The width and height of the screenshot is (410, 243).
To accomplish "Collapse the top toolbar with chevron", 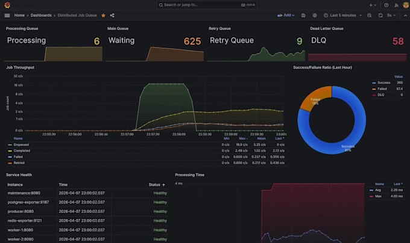I will [405, 16].
